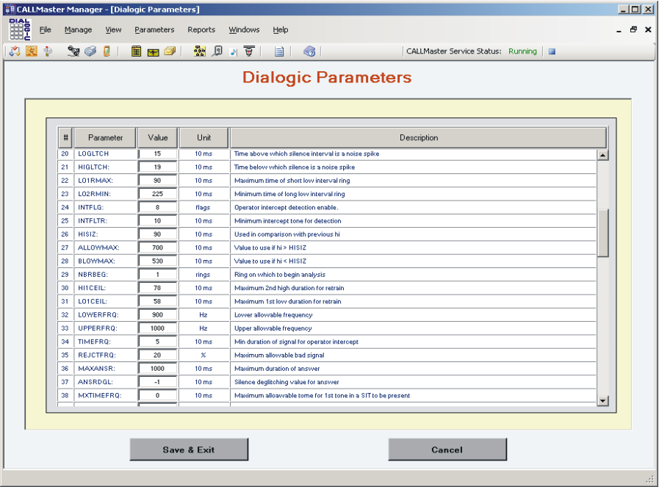Click the INTFLG value field showing 8
Screen dimensions: 659x487
coord(158,208)
